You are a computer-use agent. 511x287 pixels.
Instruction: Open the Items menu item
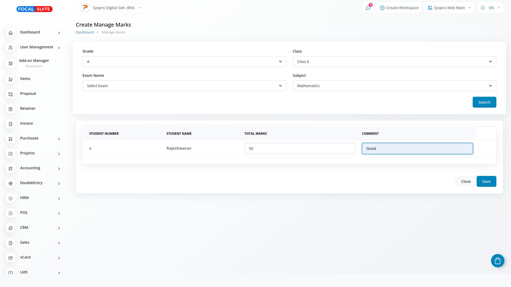click(25, 79)
